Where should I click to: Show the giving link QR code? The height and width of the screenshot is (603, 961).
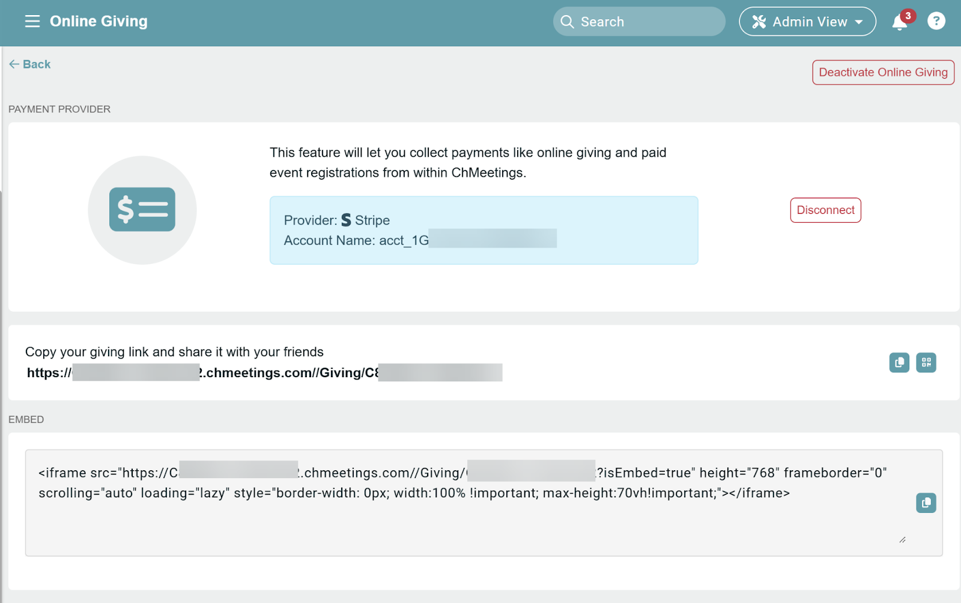pyautogui.click(x=926, y=363)
